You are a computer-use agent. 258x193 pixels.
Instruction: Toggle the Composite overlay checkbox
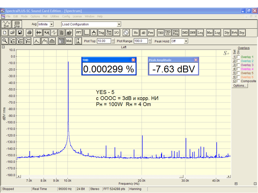click(x=238, y=81)
